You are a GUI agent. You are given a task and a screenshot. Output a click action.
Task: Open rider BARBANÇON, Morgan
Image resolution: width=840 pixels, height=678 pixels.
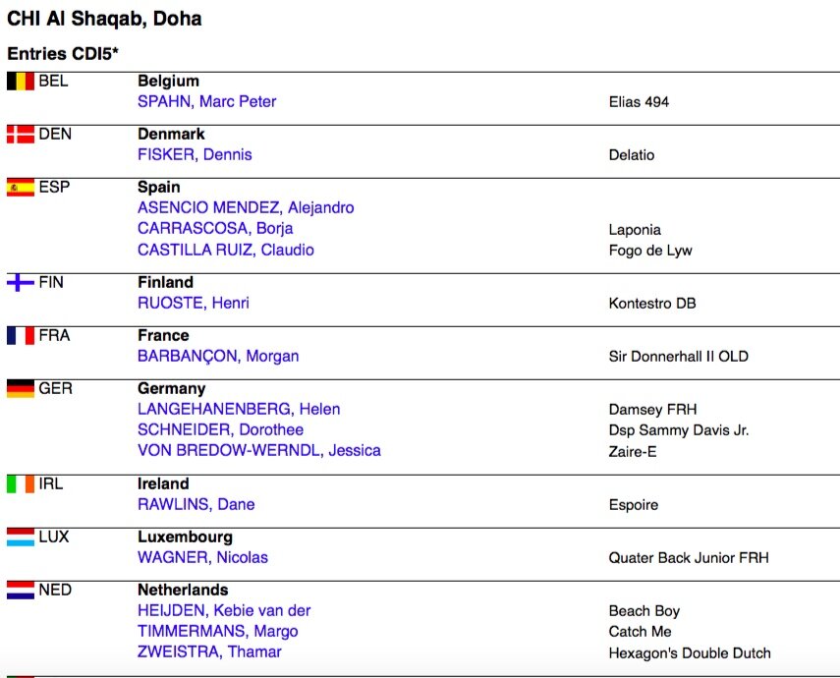[x=218, y=356]
